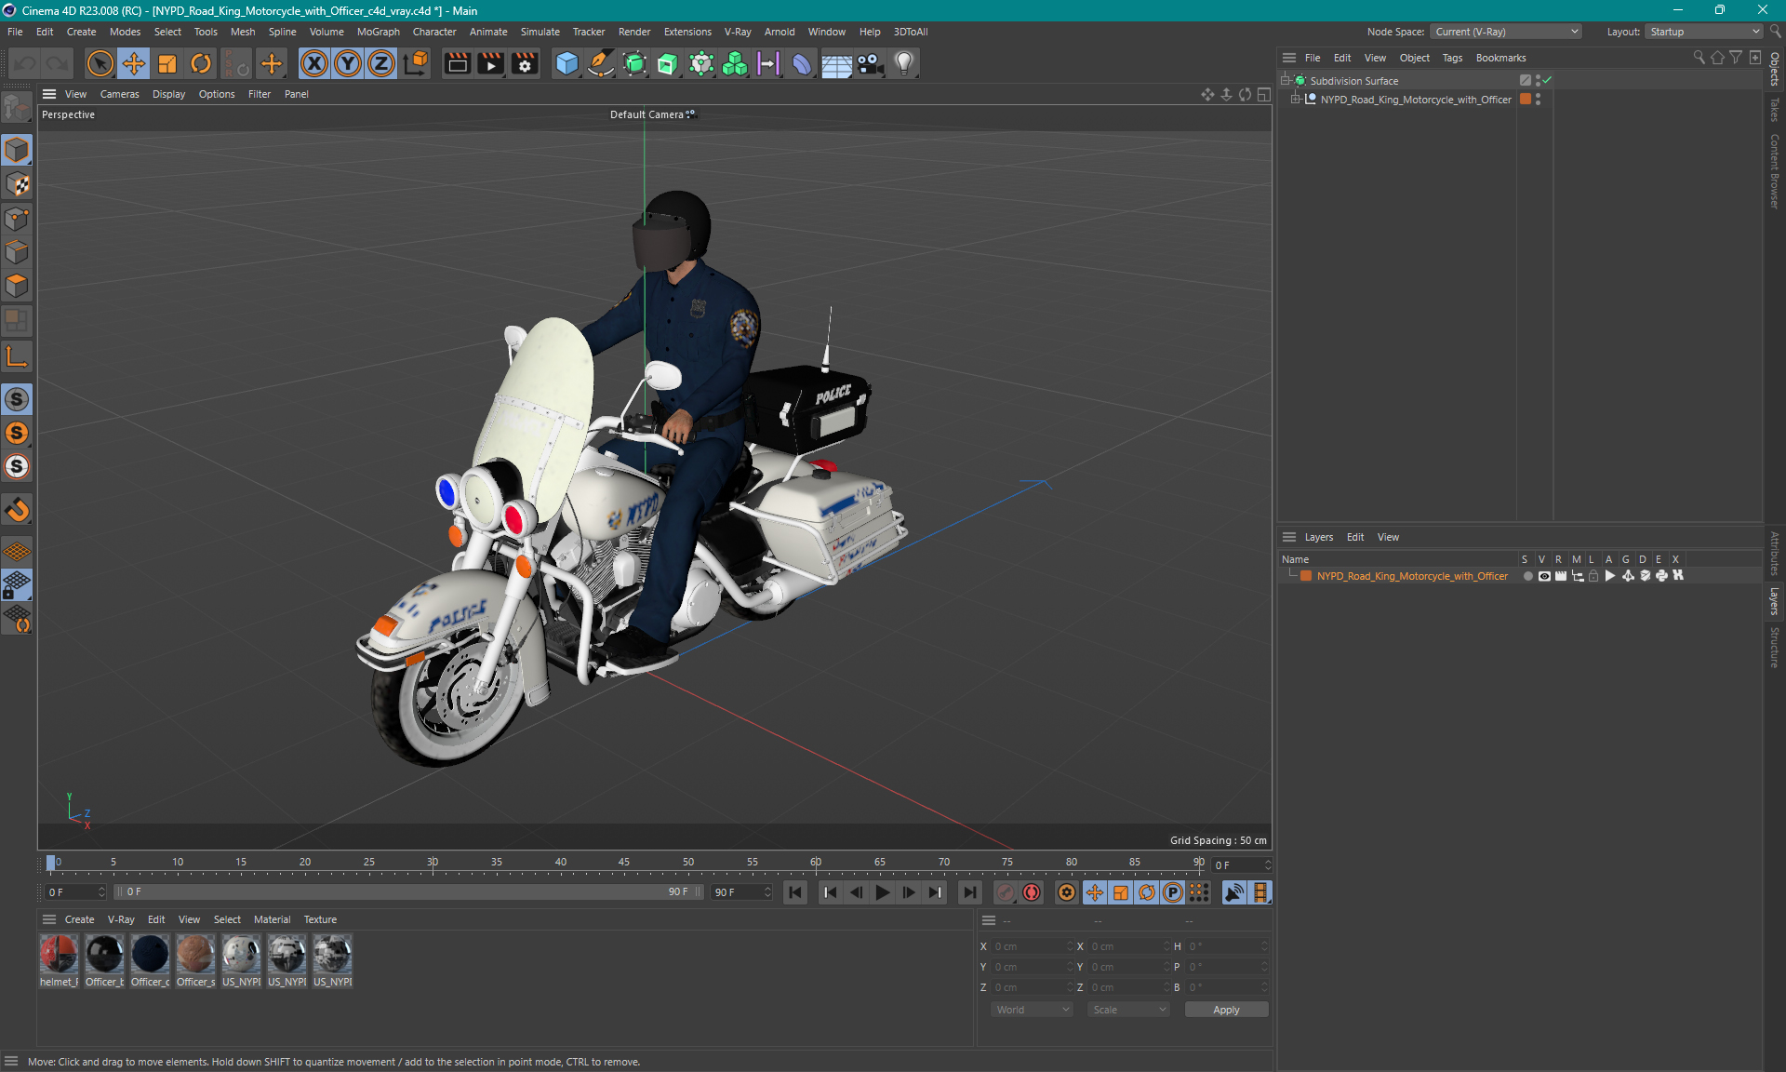Toggle Subdivision Surface enabled checkmark
This screenshot has width=1786, height=1072.
click(x=1547, y=81)
